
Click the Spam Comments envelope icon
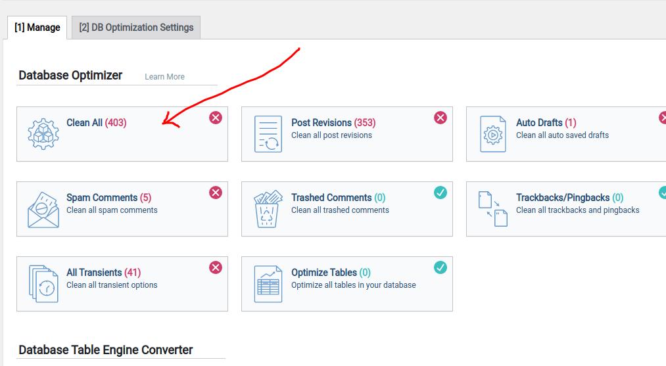(x=43, y=210)
